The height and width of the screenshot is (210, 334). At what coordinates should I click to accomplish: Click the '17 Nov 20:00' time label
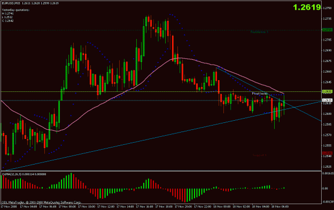tap(183, 206)
